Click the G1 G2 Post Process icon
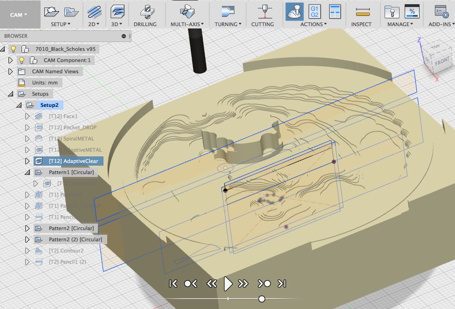455x309 pixels. click(x=315, y=12)
